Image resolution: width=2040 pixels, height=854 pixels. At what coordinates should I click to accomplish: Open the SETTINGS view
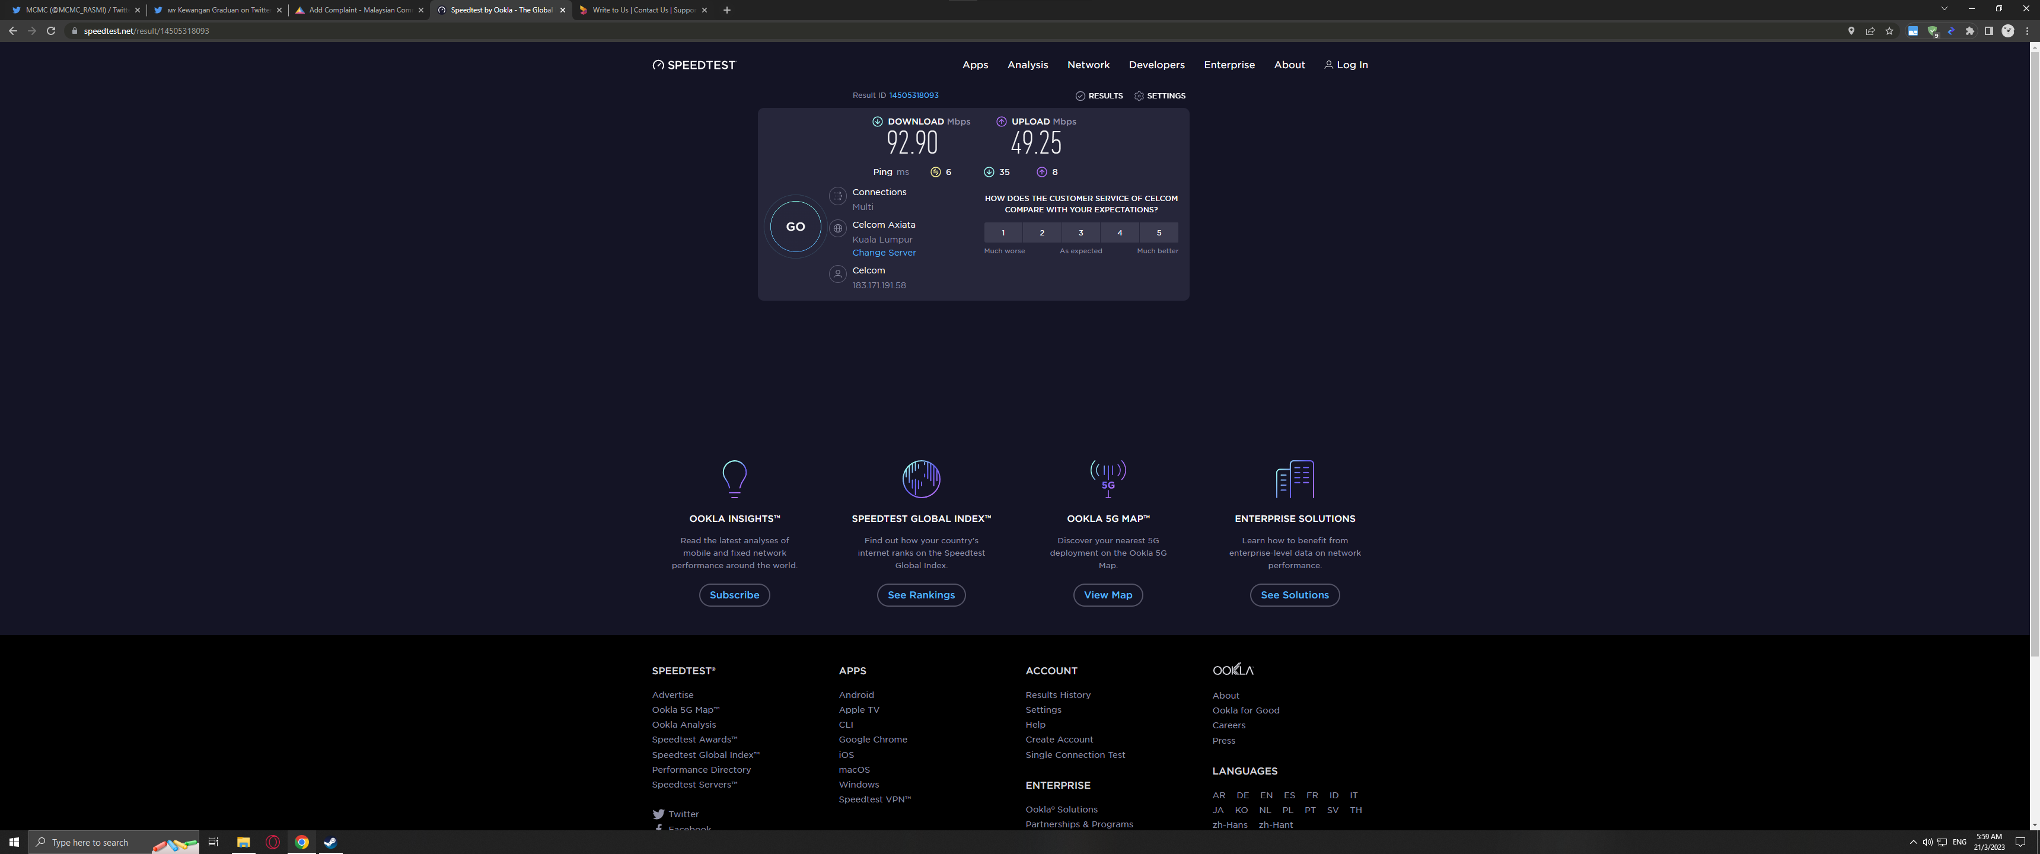[x=1159, y=96]
